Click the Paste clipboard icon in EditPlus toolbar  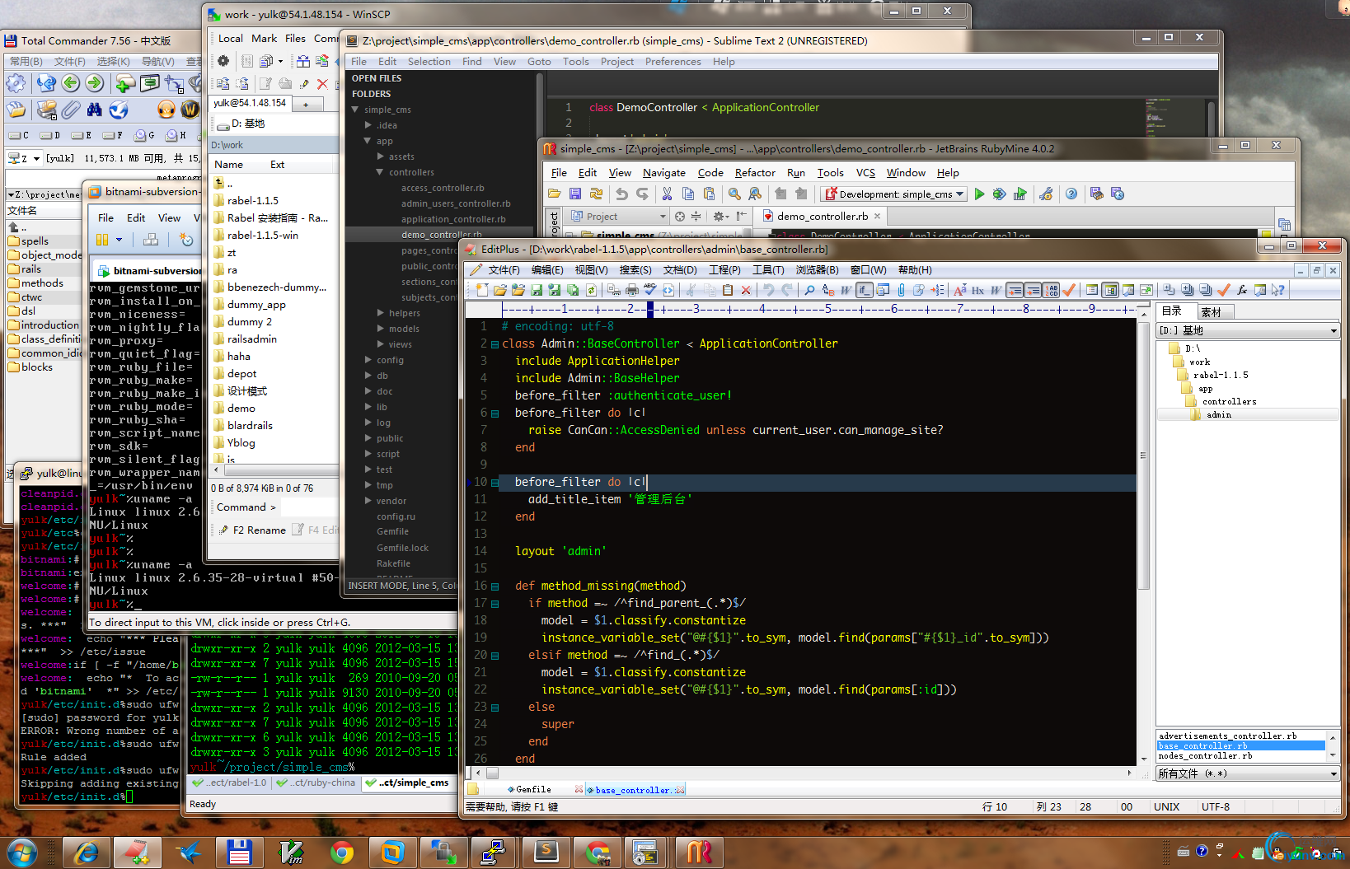(727, 290)
